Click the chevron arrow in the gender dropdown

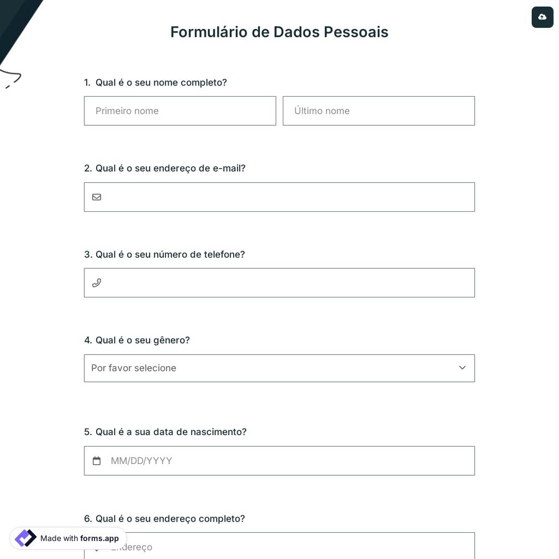[462, 368]
